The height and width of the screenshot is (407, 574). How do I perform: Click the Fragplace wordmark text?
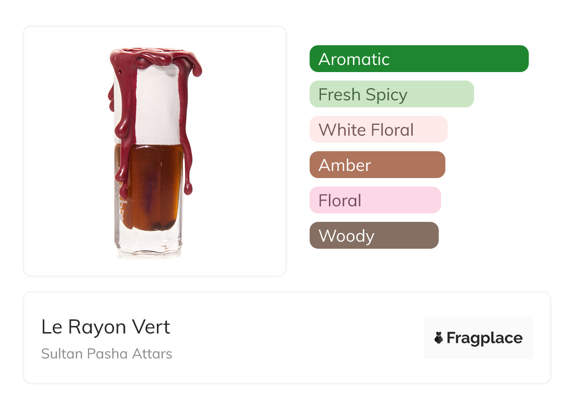pos(484,338)
